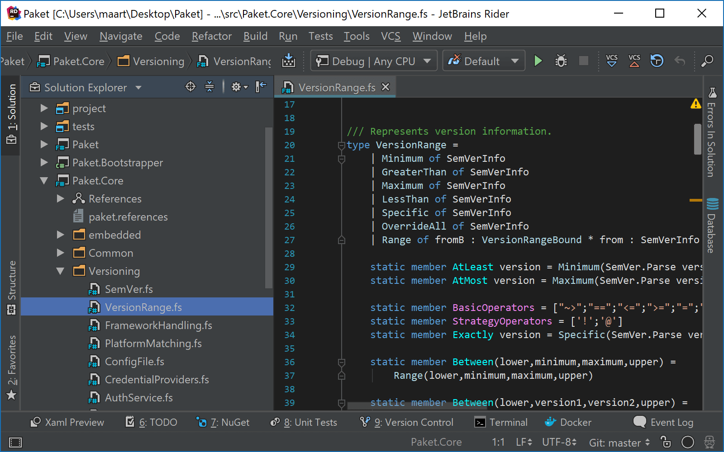
Task: Click the VCS Update Project icon
Action: pos(612,61)
